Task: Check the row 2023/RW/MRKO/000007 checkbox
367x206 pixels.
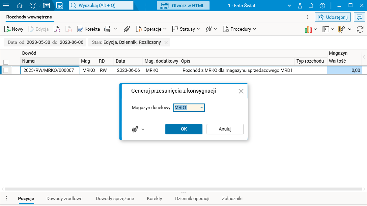Action: point(6,70)
